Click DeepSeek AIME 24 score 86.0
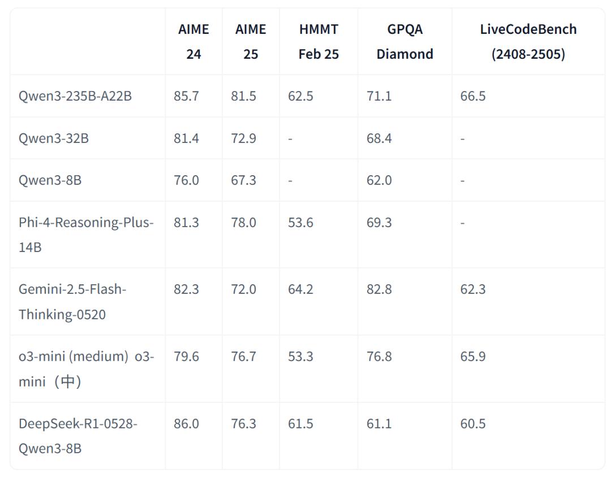Image resolution: width=611 pixels, height=477 pixels. (186, 424)
